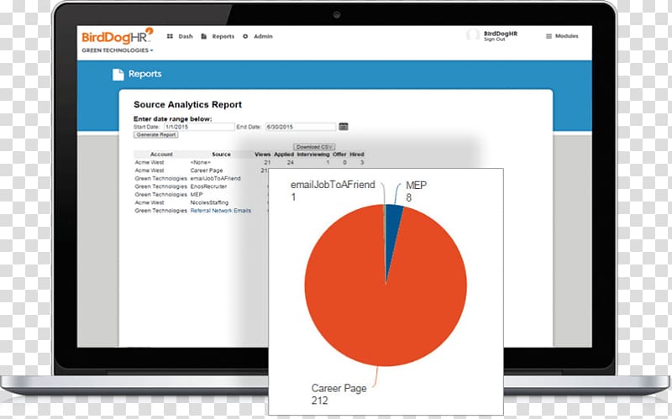Open the Admin menu item
The width and height of the screenshot is (672, 419).
263,36
